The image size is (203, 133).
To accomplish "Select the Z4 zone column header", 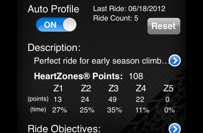I will 141,88.
